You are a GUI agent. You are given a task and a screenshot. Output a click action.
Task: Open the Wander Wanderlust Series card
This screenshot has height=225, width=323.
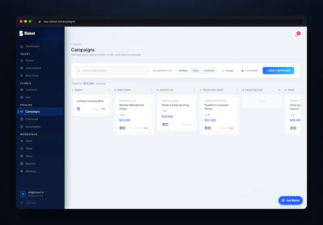point(134,115)
